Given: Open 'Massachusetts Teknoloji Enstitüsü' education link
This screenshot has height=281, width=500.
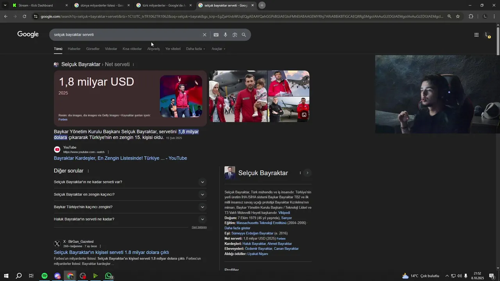Looking at the screenshot, I should coord(261,223).
